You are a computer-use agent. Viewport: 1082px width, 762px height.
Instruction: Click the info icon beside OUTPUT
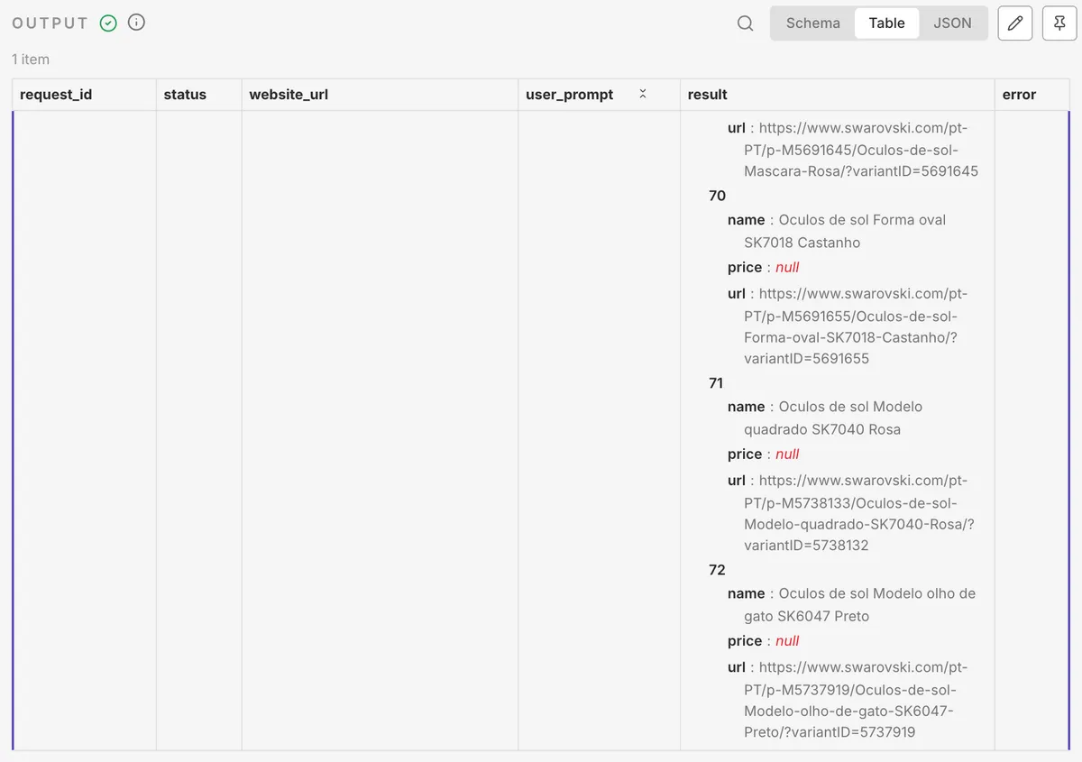click(x=136, y=23)
